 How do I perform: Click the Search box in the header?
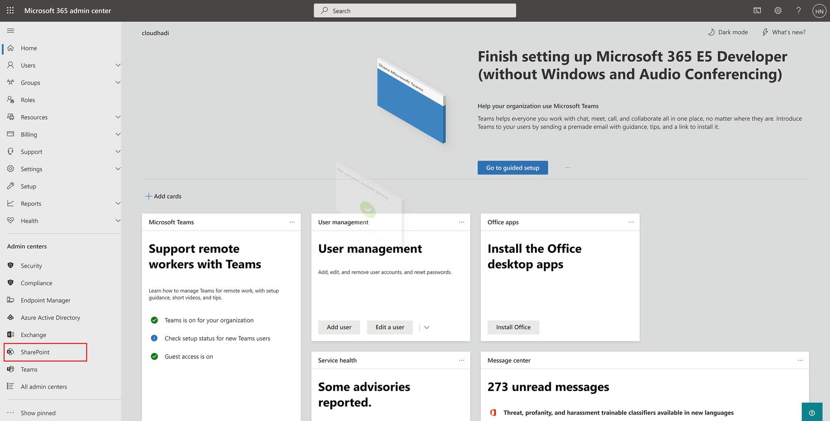click(415, 11)
